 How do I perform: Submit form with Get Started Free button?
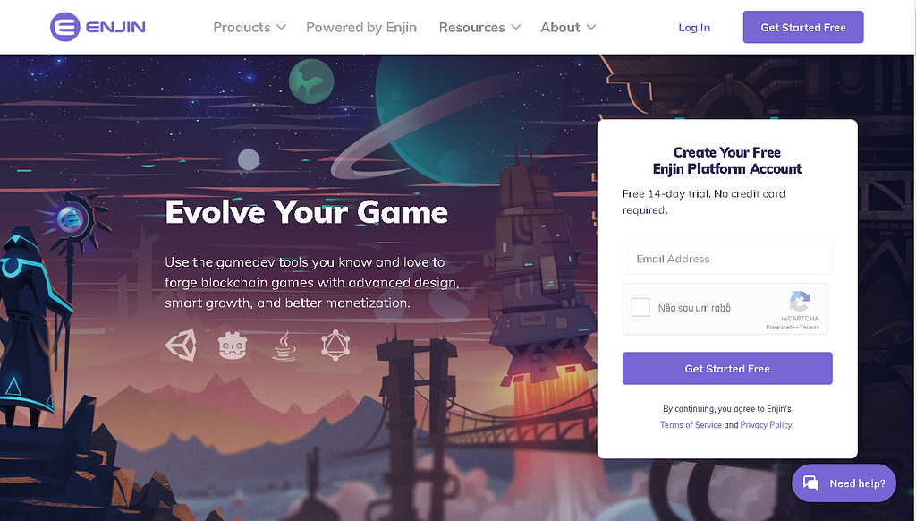727,369
